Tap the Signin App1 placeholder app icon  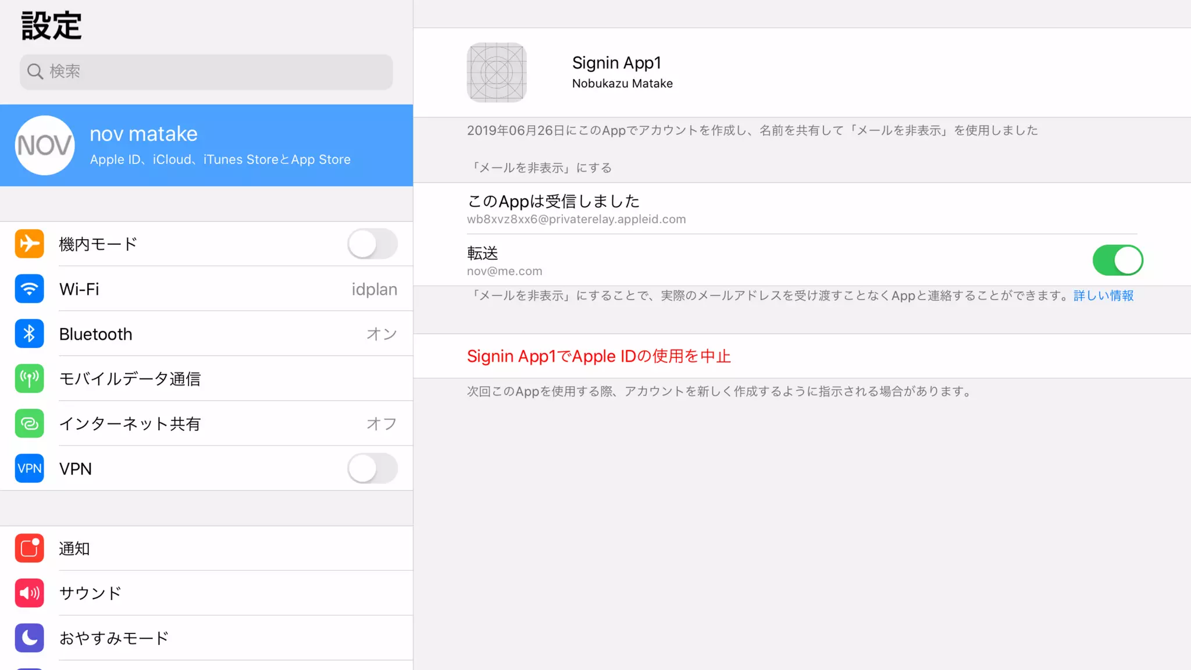click(496, 73)
